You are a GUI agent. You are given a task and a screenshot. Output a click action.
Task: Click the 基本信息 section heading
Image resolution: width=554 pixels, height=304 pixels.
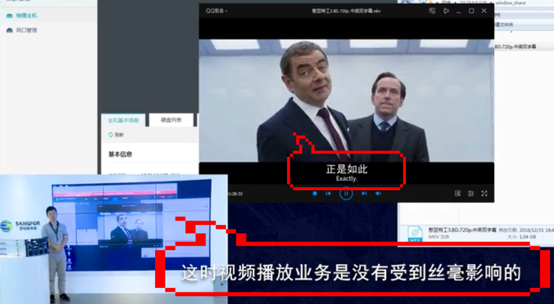point(120,154)
